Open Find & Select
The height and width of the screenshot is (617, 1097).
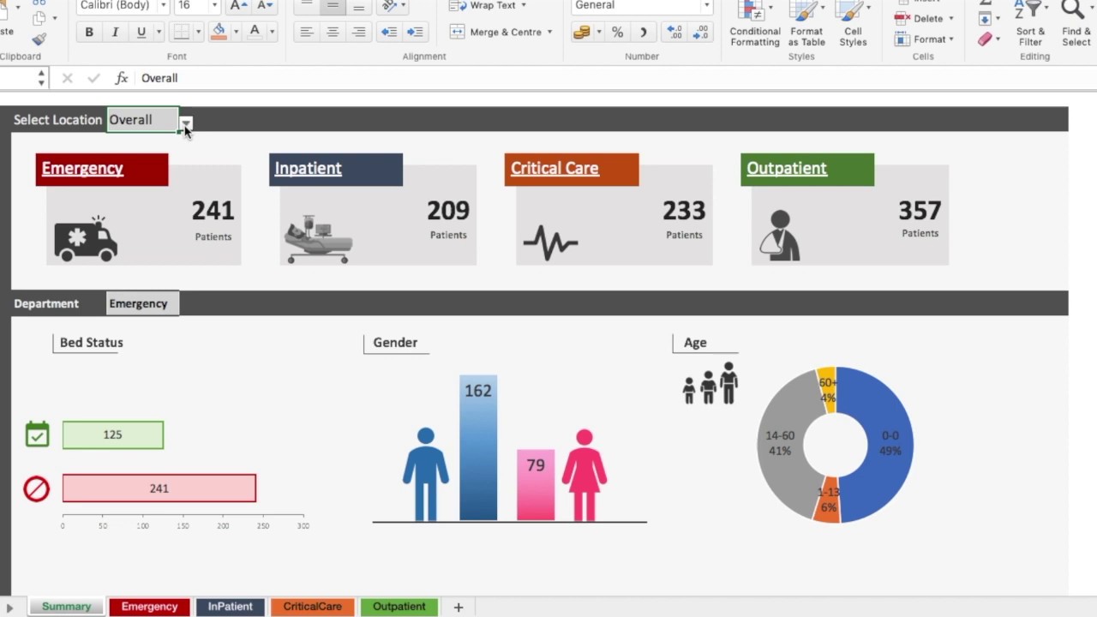(1076, 25)
